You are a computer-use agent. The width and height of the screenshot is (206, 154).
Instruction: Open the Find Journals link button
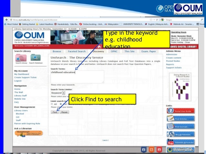(180, 127)
